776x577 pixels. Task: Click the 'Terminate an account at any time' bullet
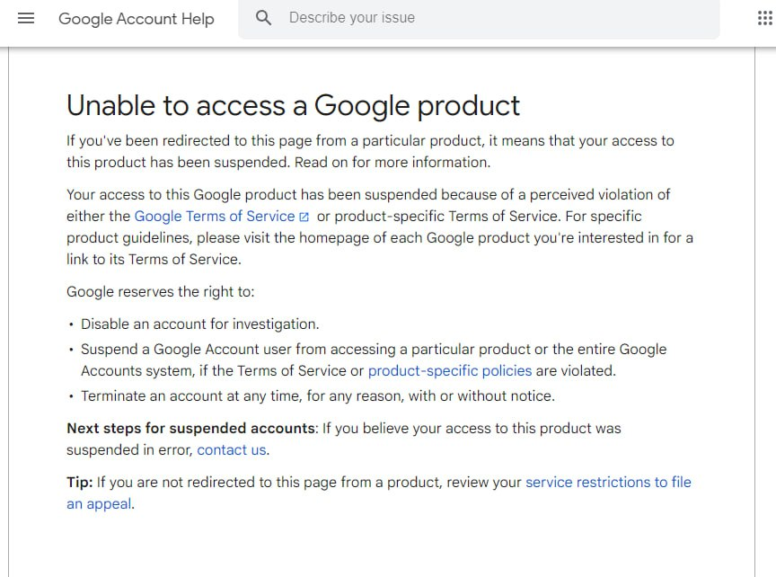(x=318, y=396)
